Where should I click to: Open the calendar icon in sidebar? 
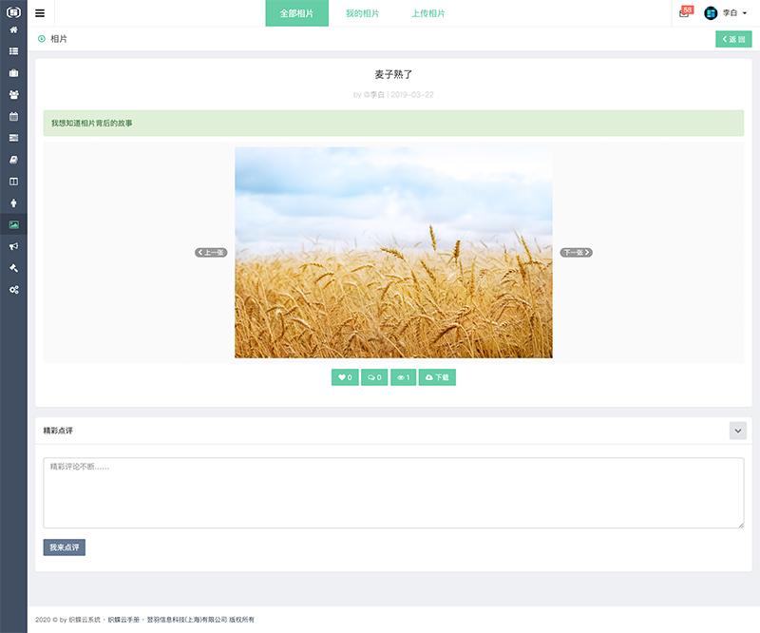pyautogui.click(x=13, y=117)
